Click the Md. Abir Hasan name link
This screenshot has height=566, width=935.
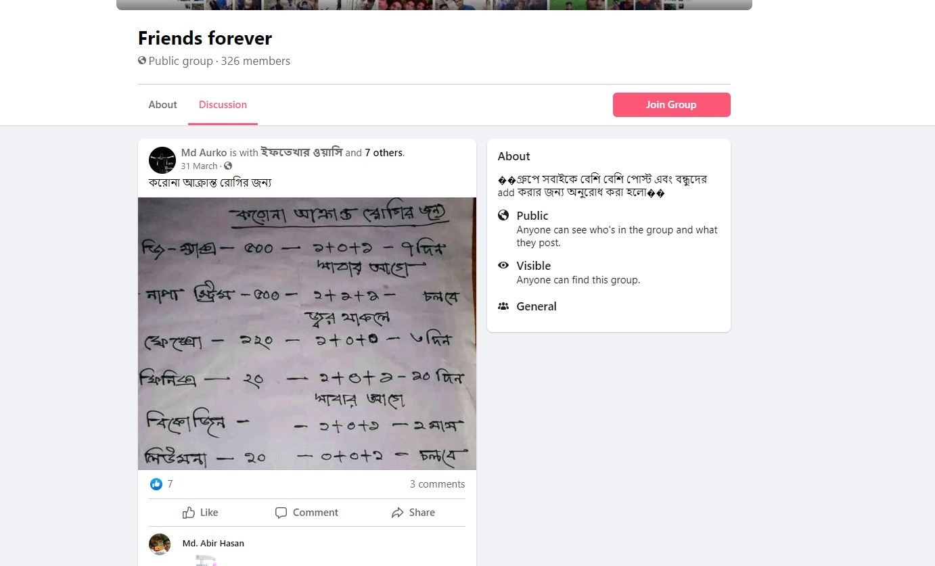tap(213, 543)
